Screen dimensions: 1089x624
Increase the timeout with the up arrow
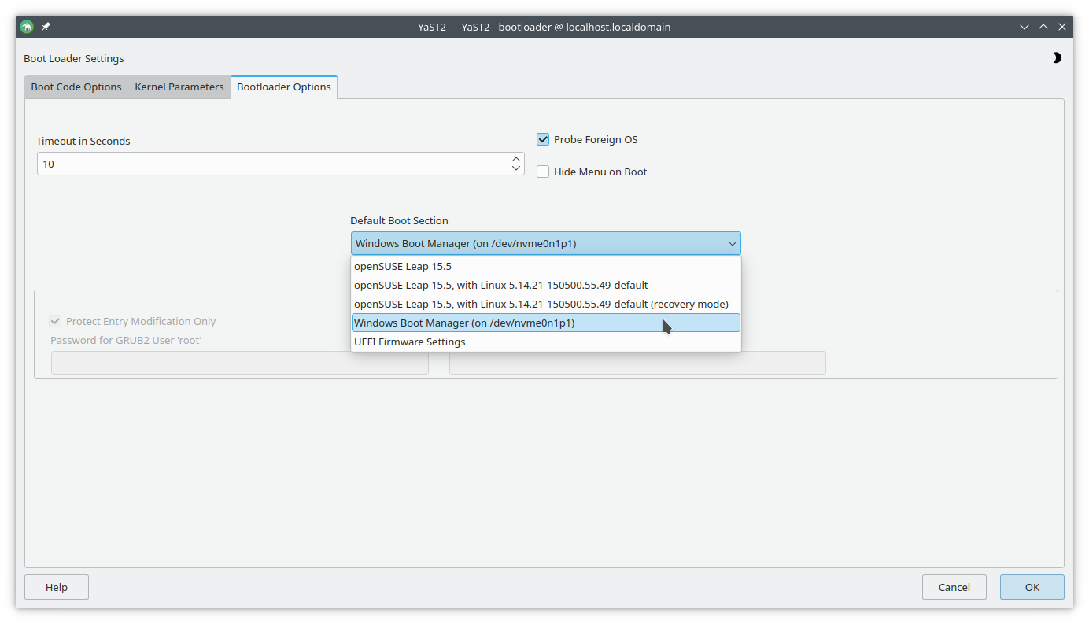(516, 159)
